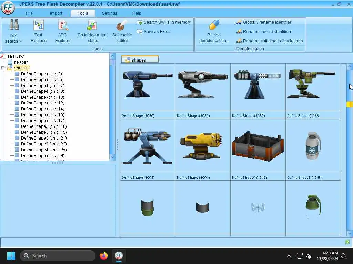
Task: Select DefineShape (chid: 12) in tree
Action: [42, 103]
